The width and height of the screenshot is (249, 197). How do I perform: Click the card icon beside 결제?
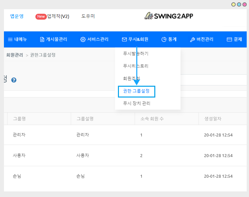click(x=229, y=40)
